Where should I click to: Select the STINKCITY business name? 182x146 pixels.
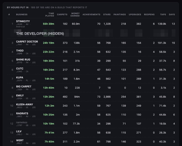[23, 21]
